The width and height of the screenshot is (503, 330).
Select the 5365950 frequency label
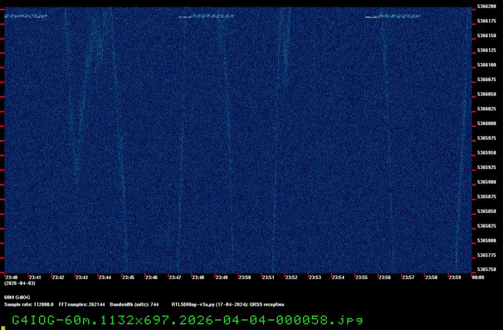[x=487, y=153]
